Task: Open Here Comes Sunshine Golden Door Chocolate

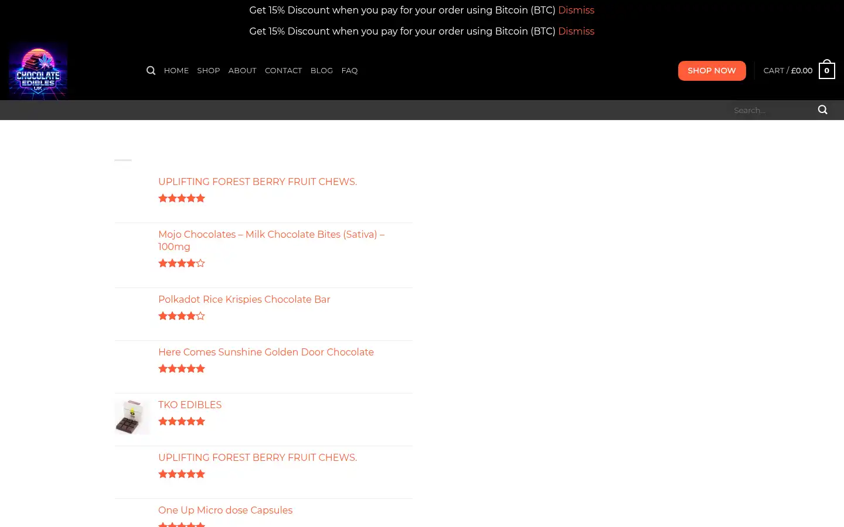Action: (266, 352)
